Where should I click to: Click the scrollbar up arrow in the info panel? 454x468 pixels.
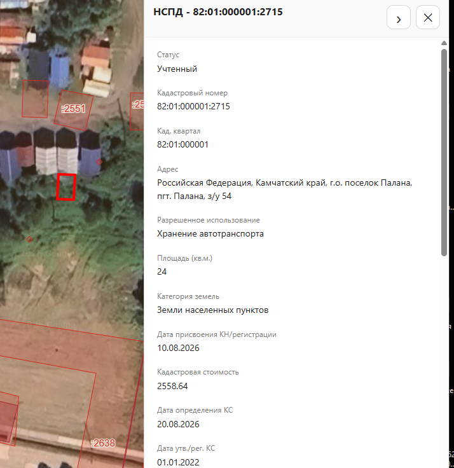(444, 43)
